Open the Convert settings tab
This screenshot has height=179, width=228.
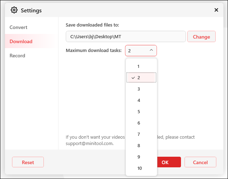(x=18, y=27)
